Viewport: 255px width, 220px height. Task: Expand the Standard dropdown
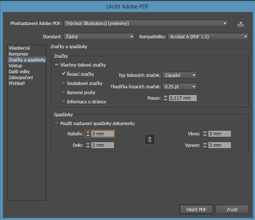pyautogui.click(x=99, y=37)
